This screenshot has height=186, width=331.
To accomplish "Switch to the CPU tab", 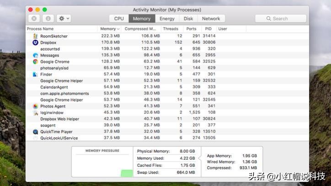I will (x=119, y=19).
